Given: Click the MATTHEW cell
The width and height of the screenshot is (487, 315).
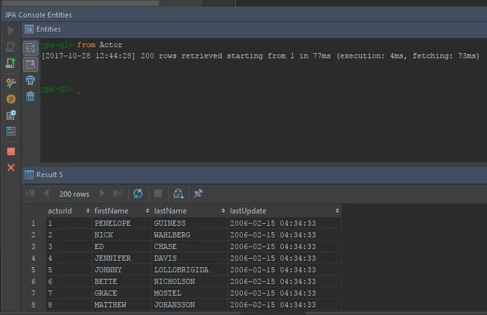Looking at the screenshot, I should pos(122,305).
